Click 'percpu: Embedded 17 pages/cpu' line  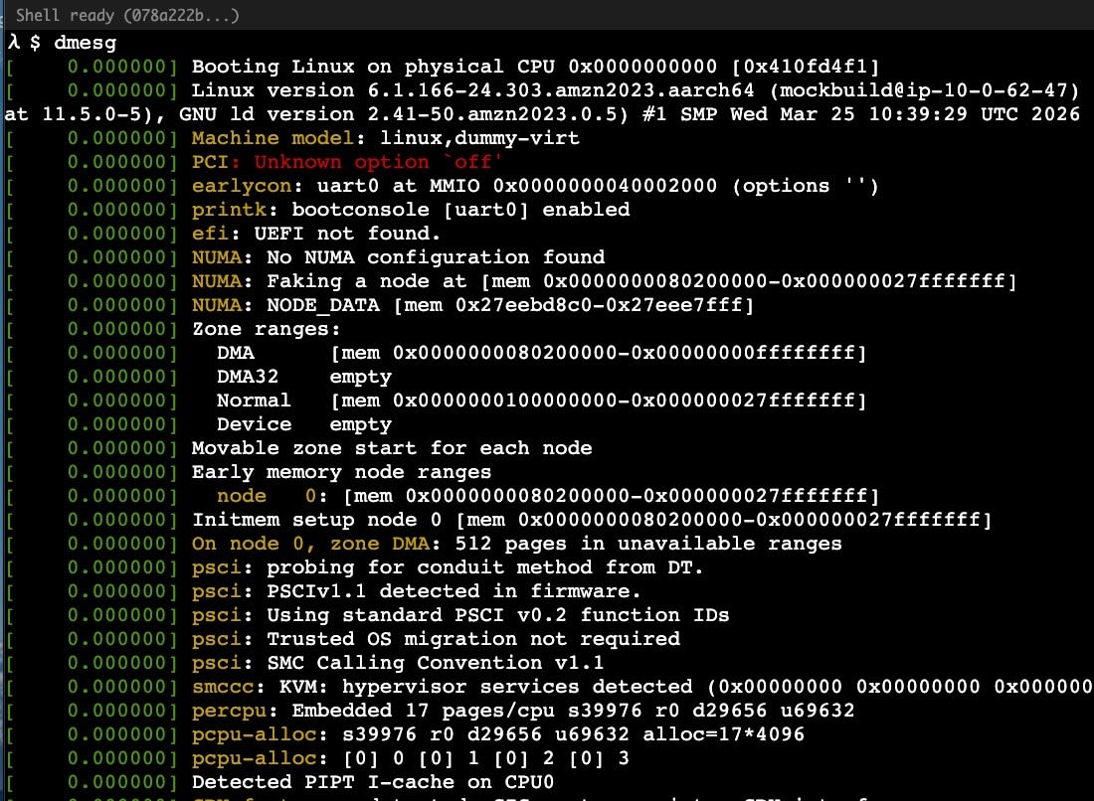pos(523,711)
